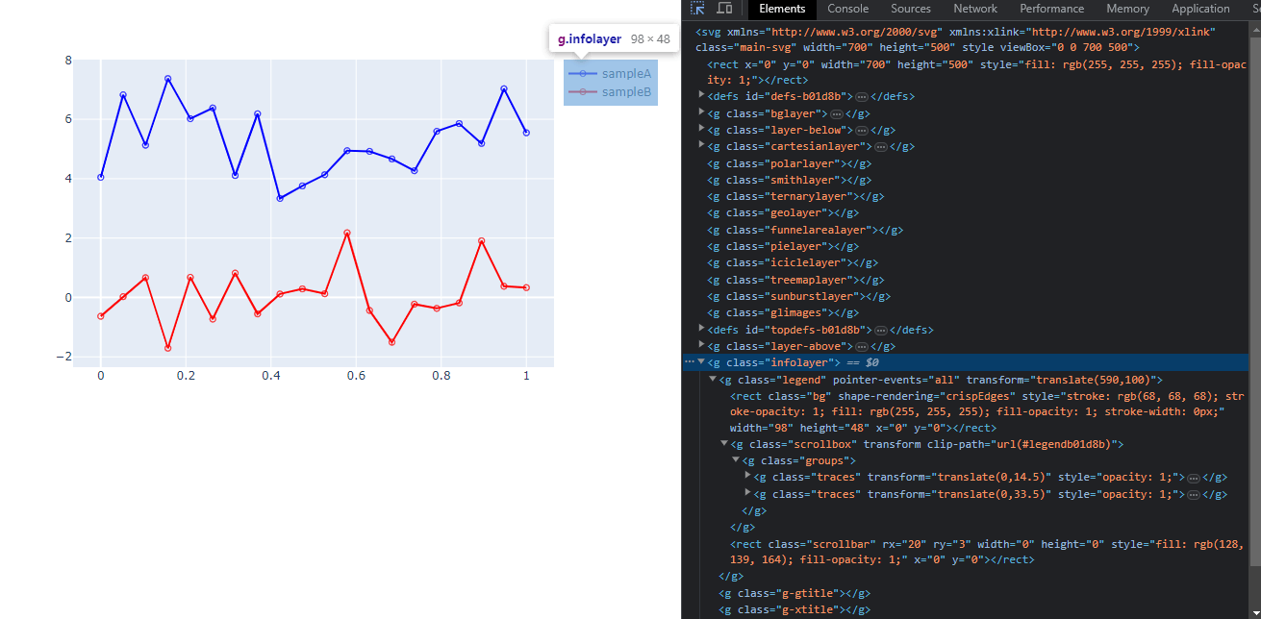Click the blue series peak marker near 7.4

167,79
